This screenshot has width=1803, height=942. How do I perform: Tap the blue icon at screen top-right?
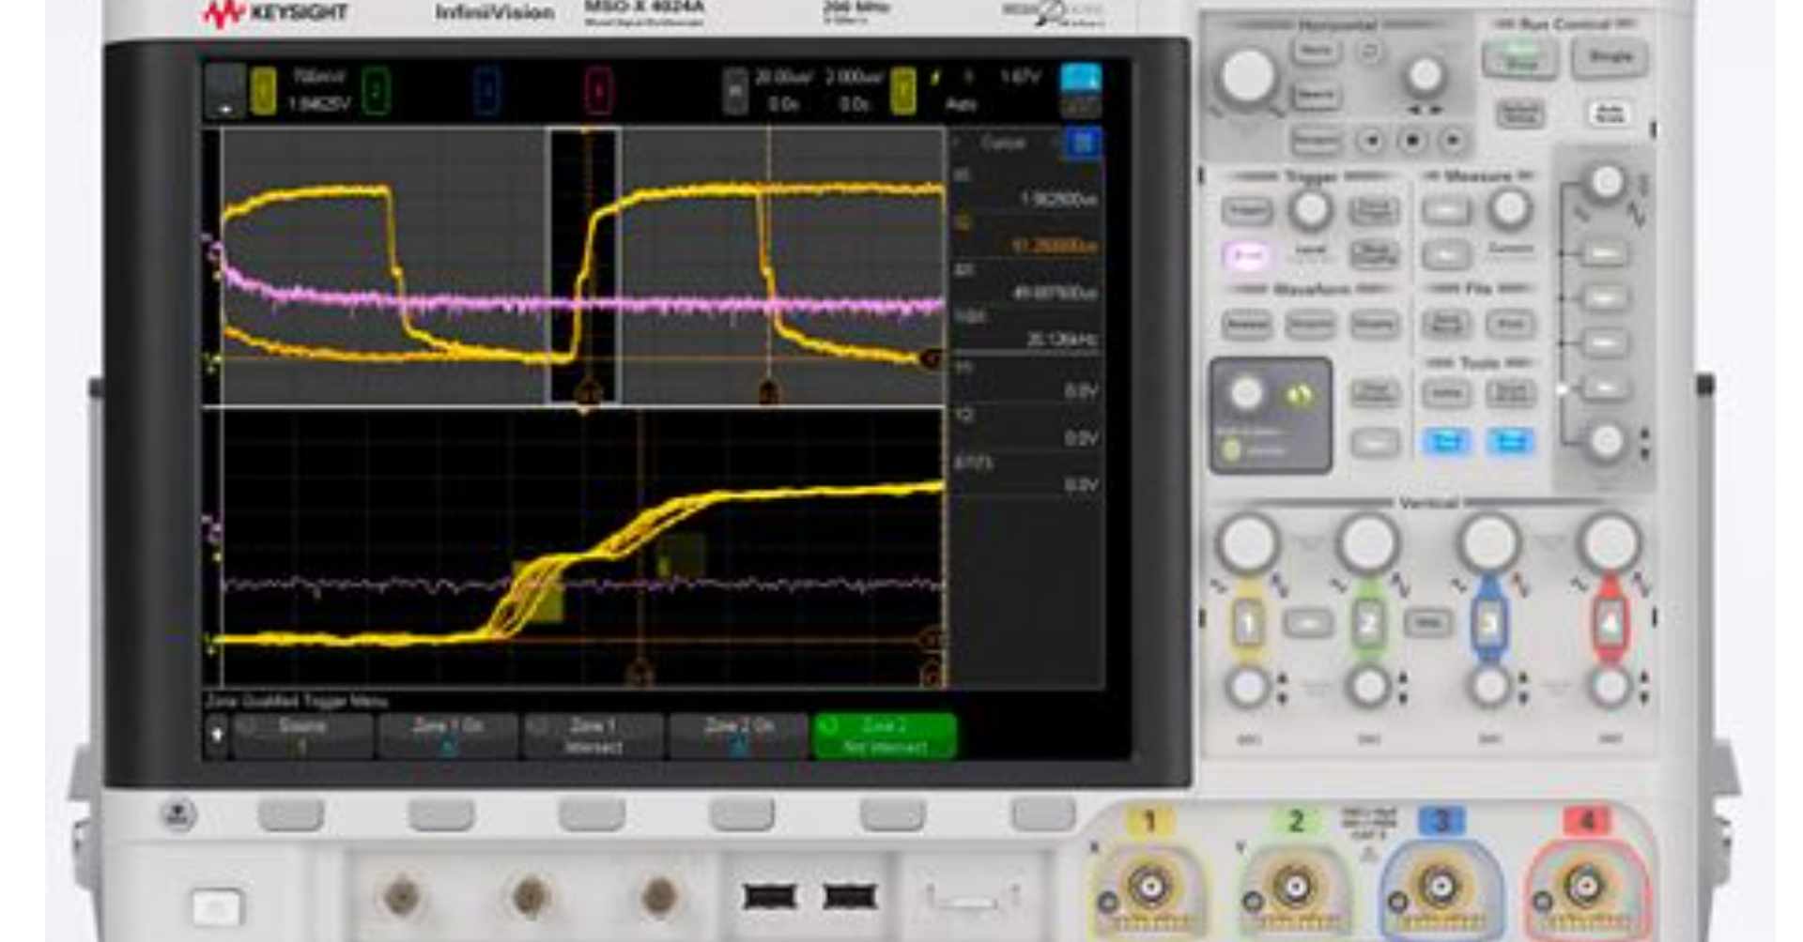pos(1080,79)
